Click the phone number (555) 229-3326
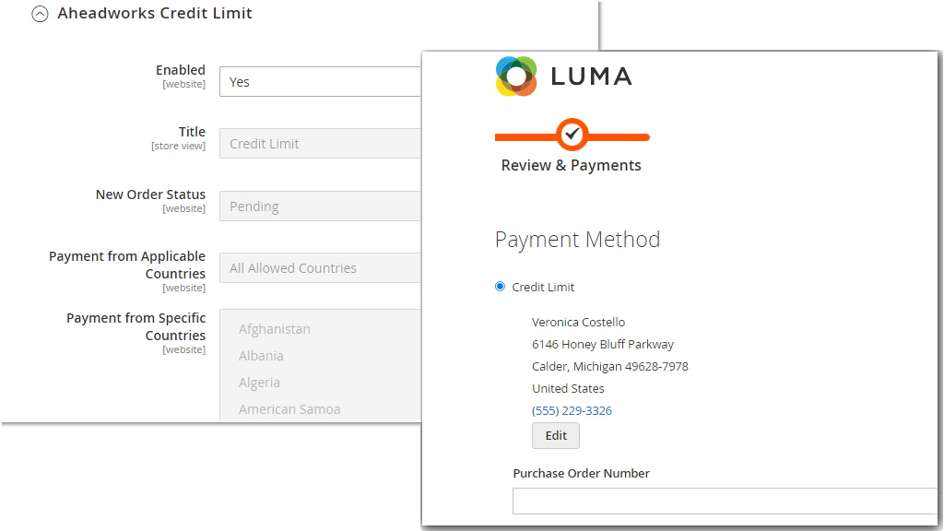The height and width of the screenshot is (531, 944). [572, 410]
